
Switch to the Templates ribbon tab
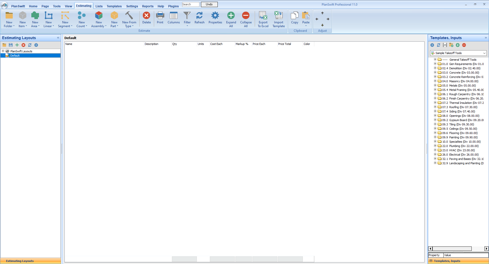[x=114, y=6]
